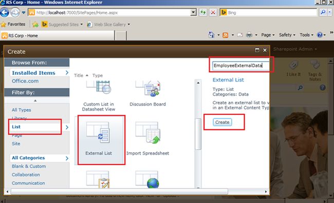Click the RSS Feeds icon
Image resolution: width=334 pixels, height=203 pixels.
[226, 35]
